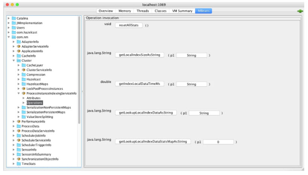The width and height of the screenshot is (308, 175).
Task: Invoke the resetAllStats operation
Action: coord(129,25)
